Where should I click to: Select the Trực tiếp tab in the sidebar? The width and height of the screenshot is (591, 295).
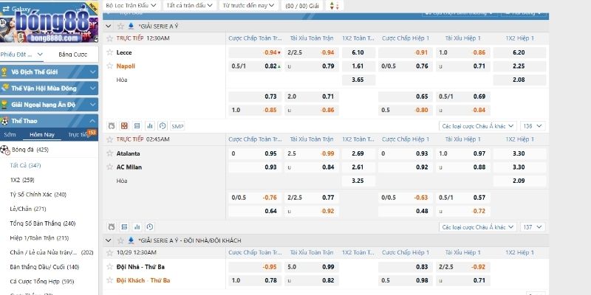81,135
